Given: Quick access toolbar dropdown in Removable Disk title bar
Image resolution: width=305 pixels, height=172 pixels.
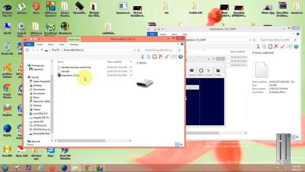Looking at the screenshot, I should (39, 39).
